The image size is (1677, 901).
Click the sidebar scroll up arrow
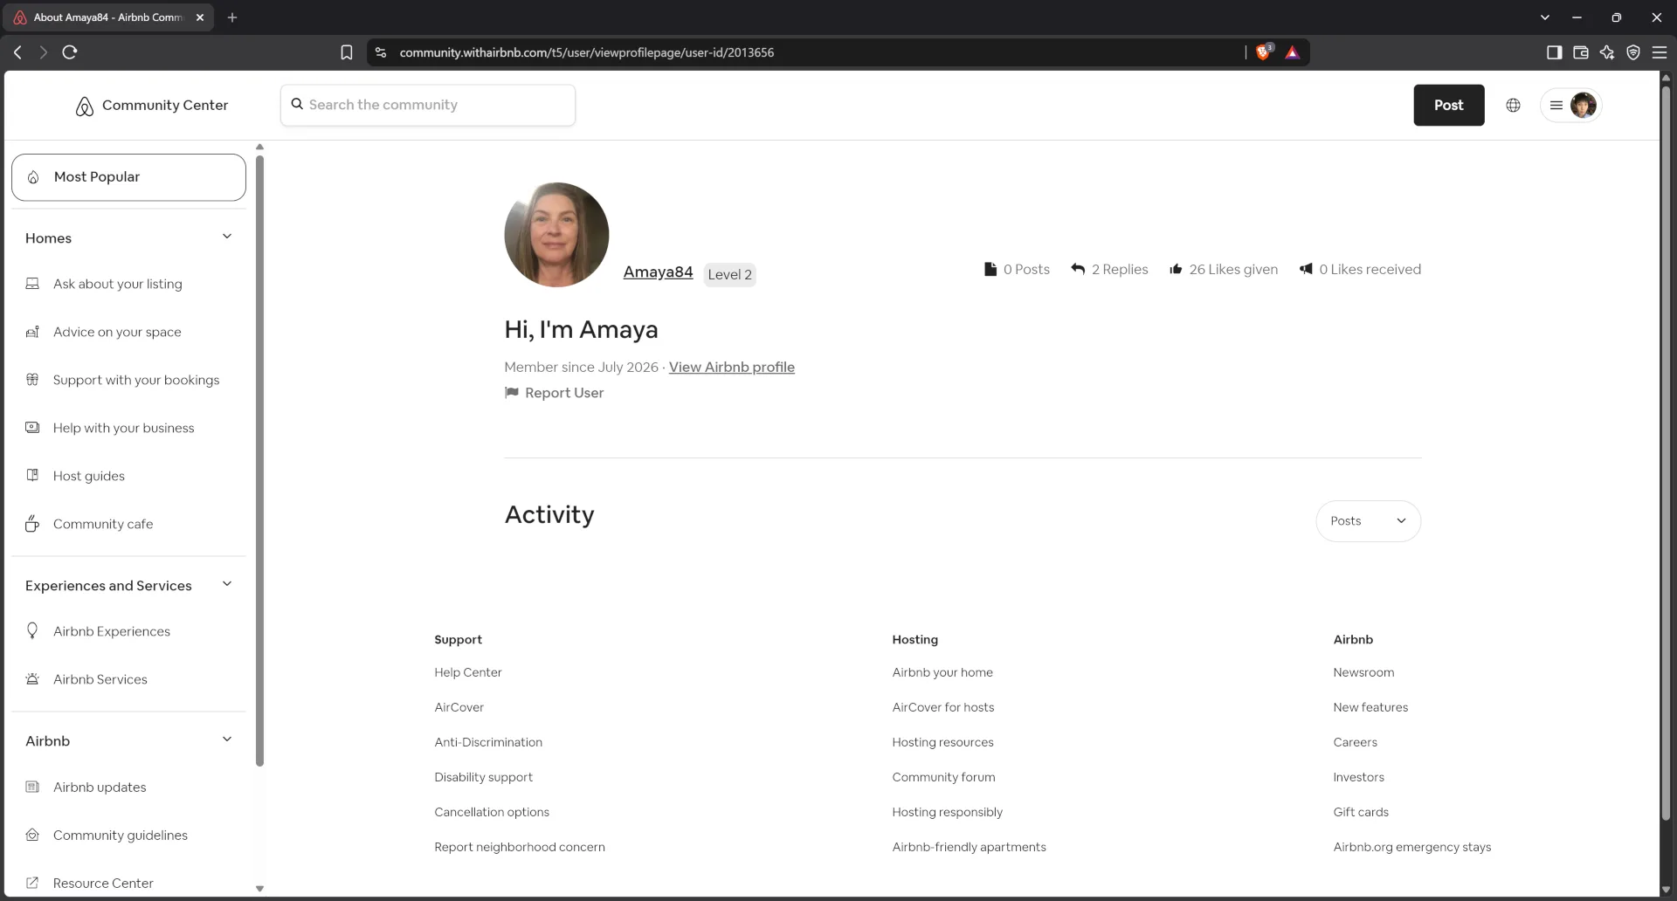pos(259,147)
